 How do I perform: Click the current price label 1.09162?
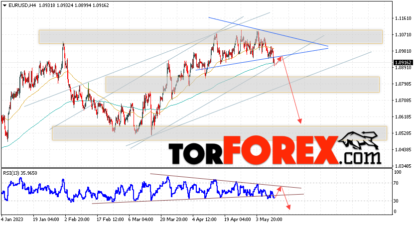[403, 63]
